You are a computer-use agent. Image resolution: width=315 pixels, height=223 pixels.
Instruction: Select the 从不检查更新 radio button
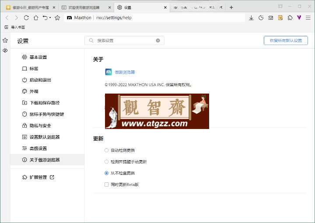[106, 173]
